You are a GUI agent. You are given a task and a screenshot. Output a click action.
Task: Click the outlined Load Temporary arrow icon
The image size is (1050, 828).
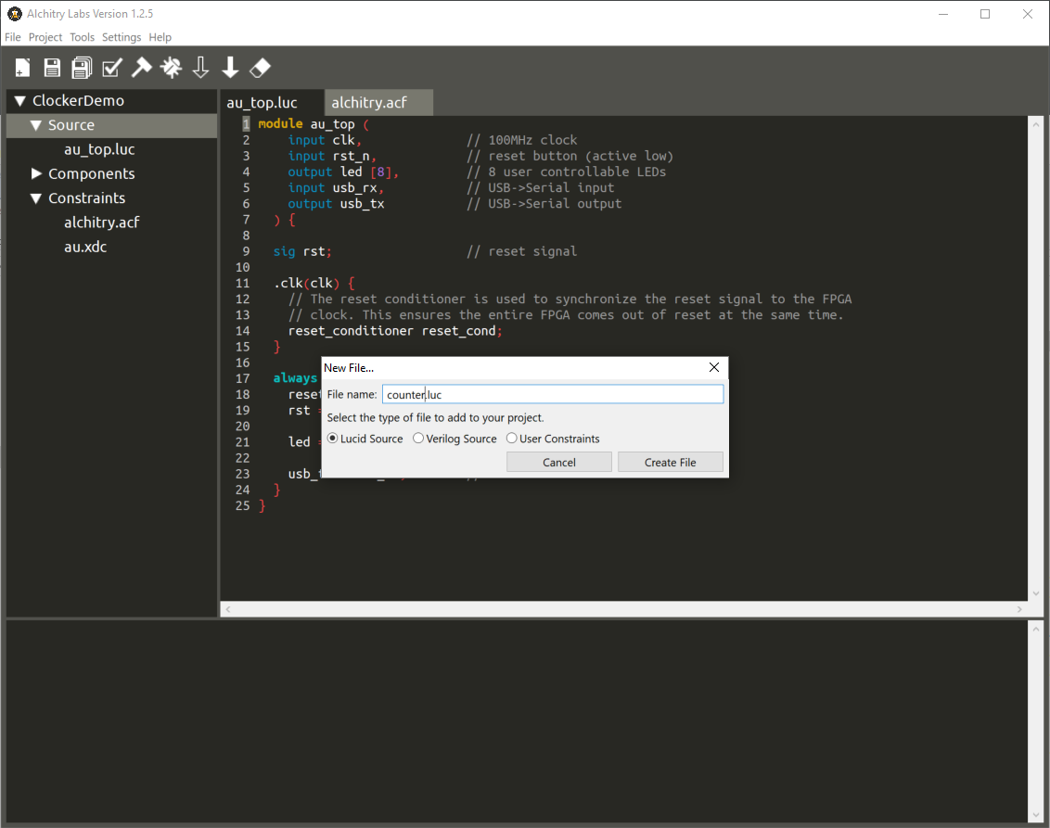point(201,68)
